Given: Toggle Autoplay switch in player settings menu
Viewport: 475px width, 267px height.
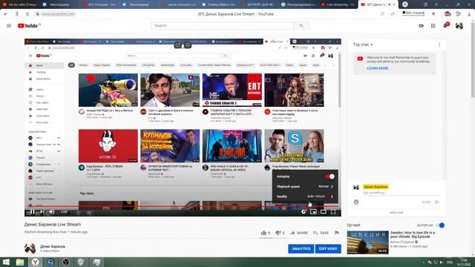Looking at the screenshot, I should 330,177.
